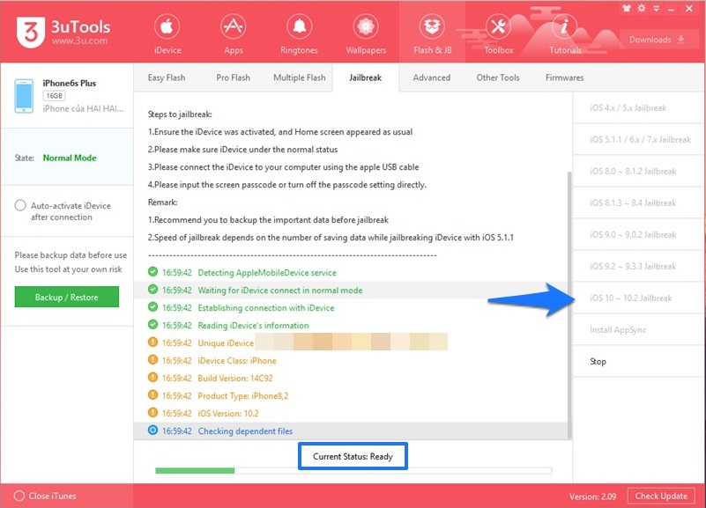This screenshot has width=706, height=508.
Task: Select the iDevice Class: iPhone row
Action: (351, 361)
